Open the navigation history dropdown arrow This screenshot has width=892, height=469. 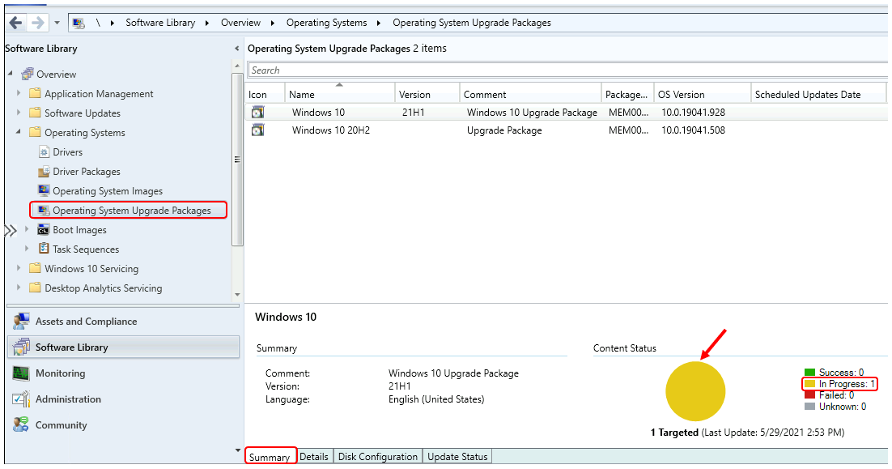57,23
